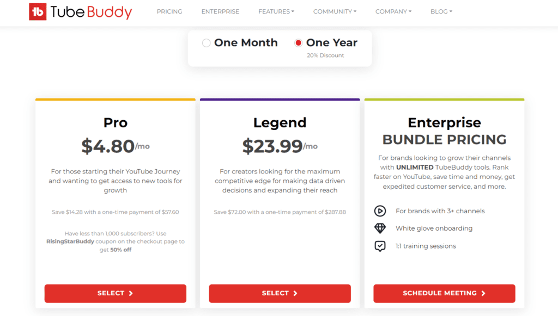
Task: Click the diamond icon for white glove onboarding
Action: (380, 228)
